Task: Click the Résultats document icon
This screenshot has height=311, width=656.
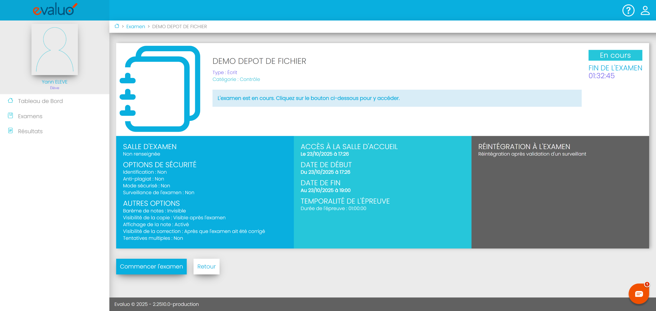Action: 10,131
